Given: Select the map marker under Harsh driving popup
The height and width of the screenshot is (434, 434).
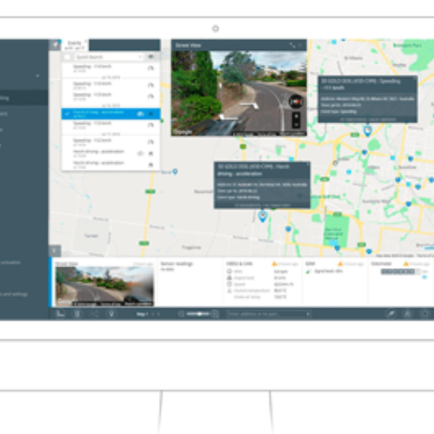Looking at the screenshot, I should [x=262, y=216].
